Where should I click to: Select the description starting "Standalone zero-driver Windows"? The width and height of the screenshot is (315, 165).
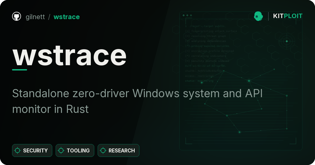coord(138,101)
